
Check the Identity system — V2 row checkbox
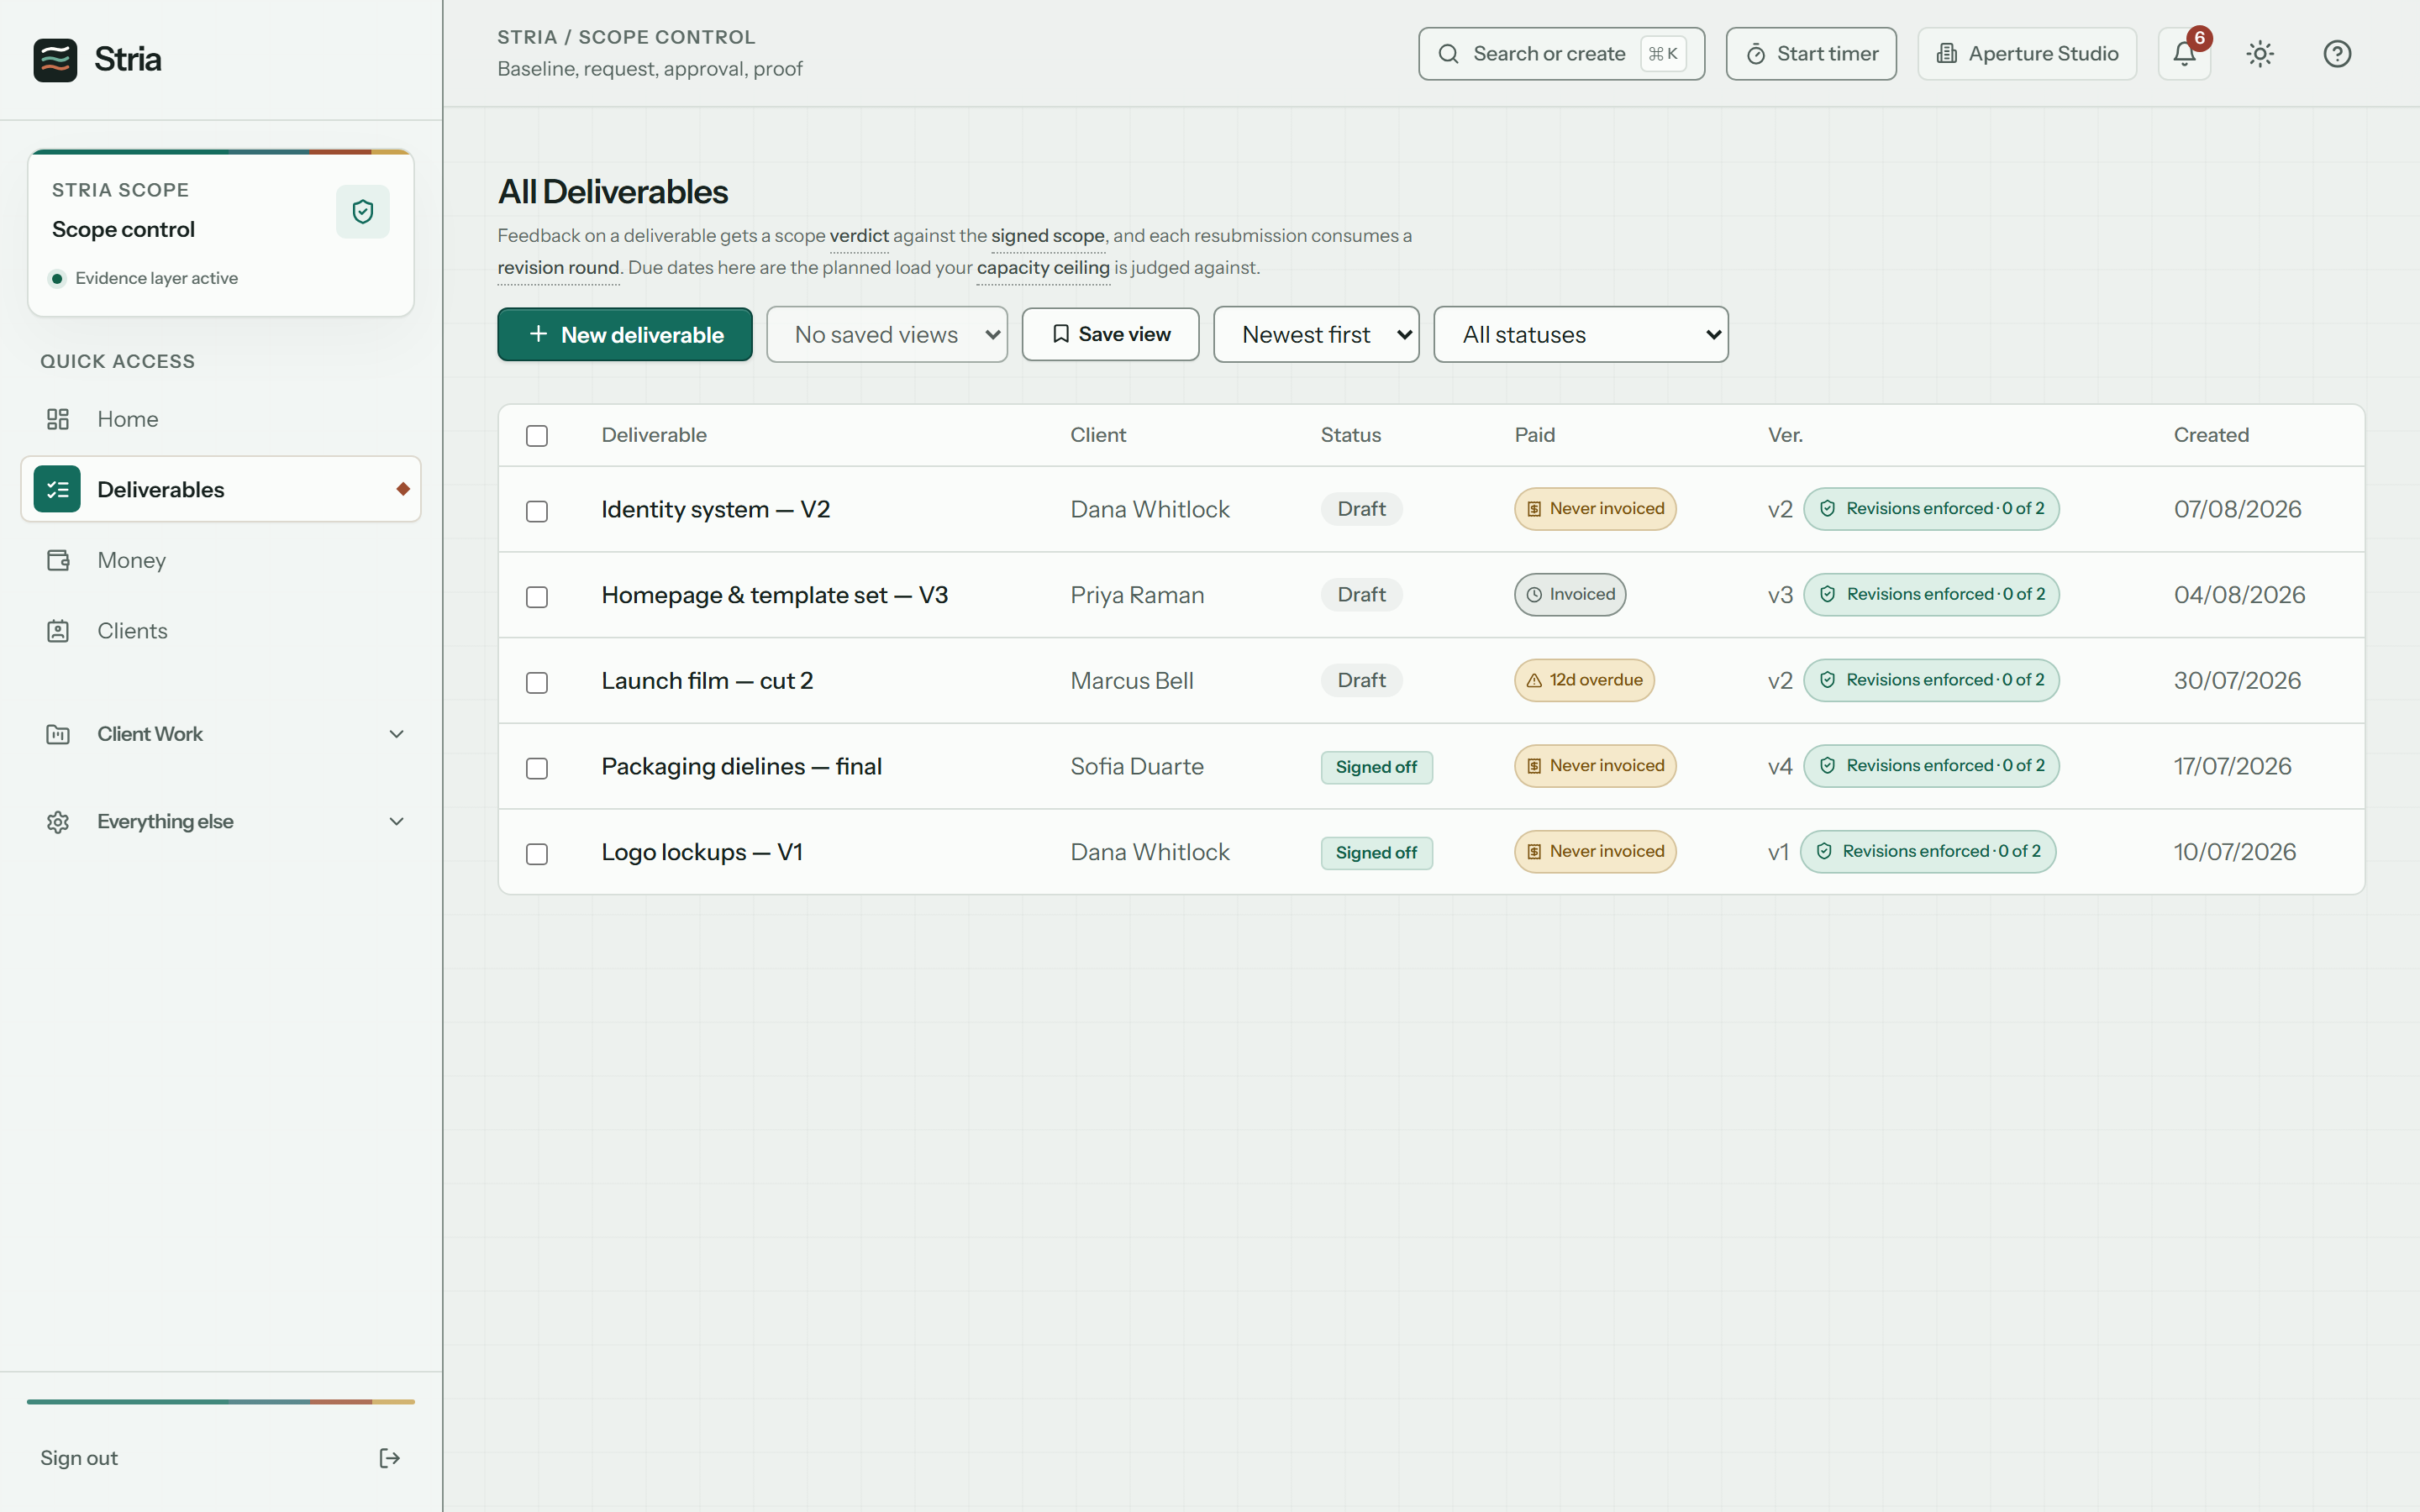point(537,511)
